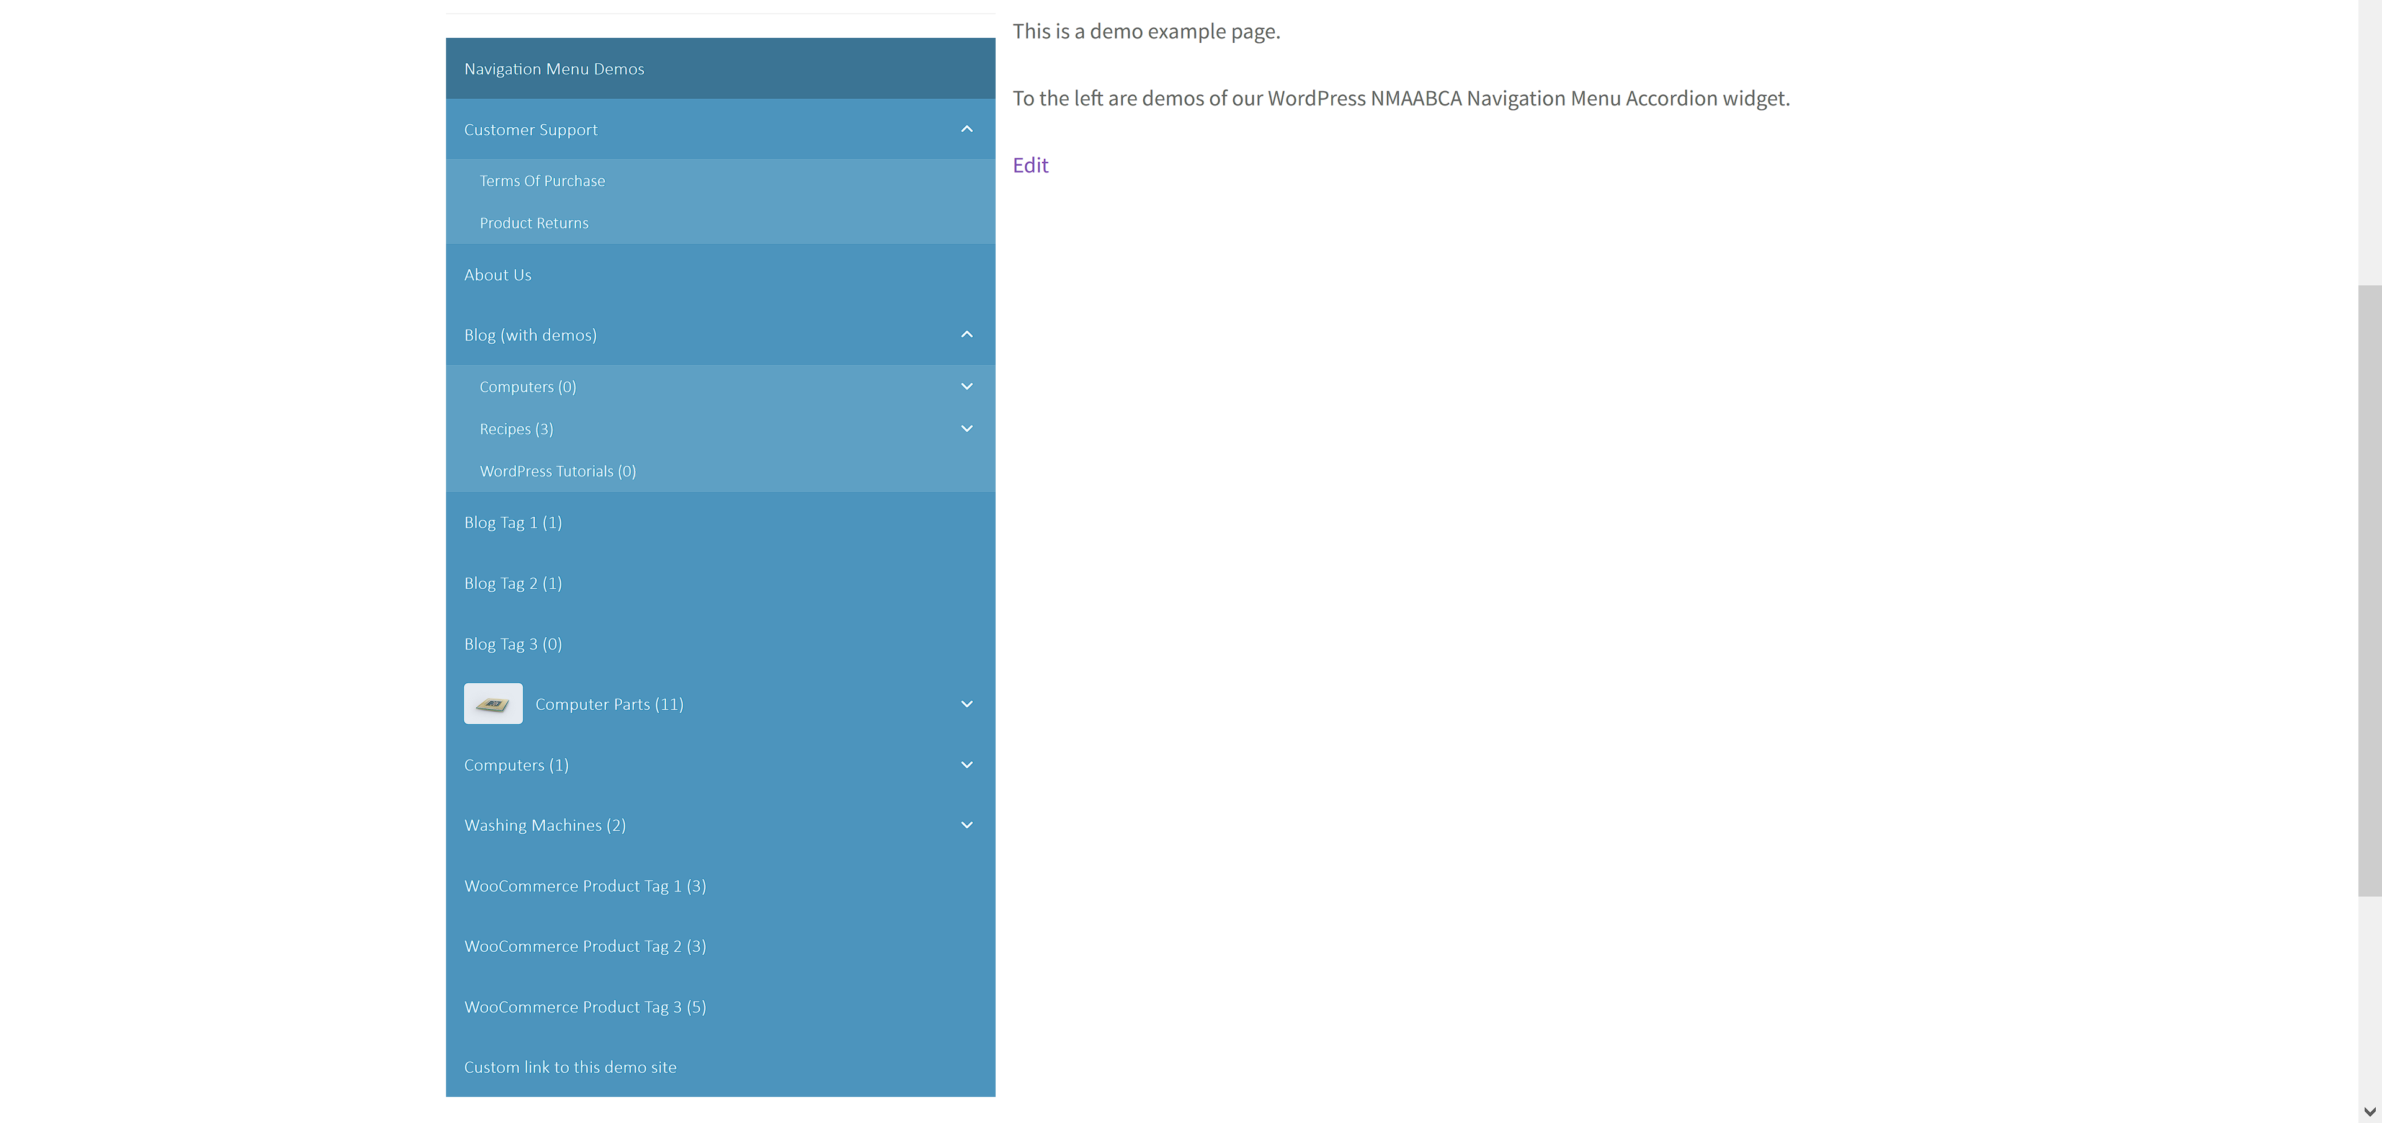Open Terms Of Purchase menu item
The width and height of the screenshot is (2382, 1123).
[x=542, y=181]
